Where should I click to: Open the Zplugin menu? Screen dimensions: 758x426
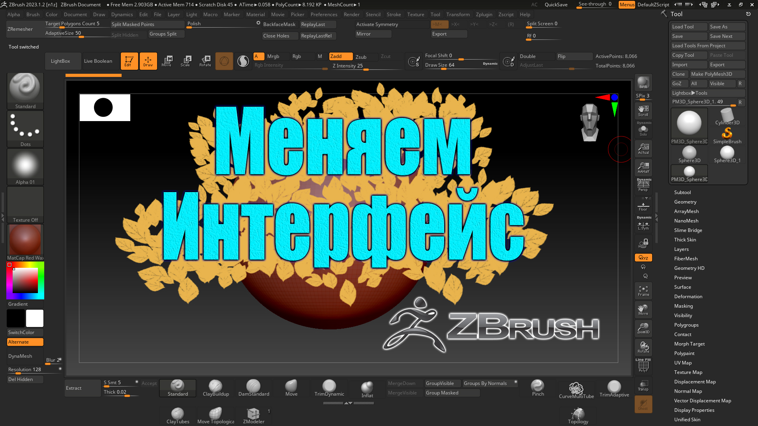(x=484, y=15)
